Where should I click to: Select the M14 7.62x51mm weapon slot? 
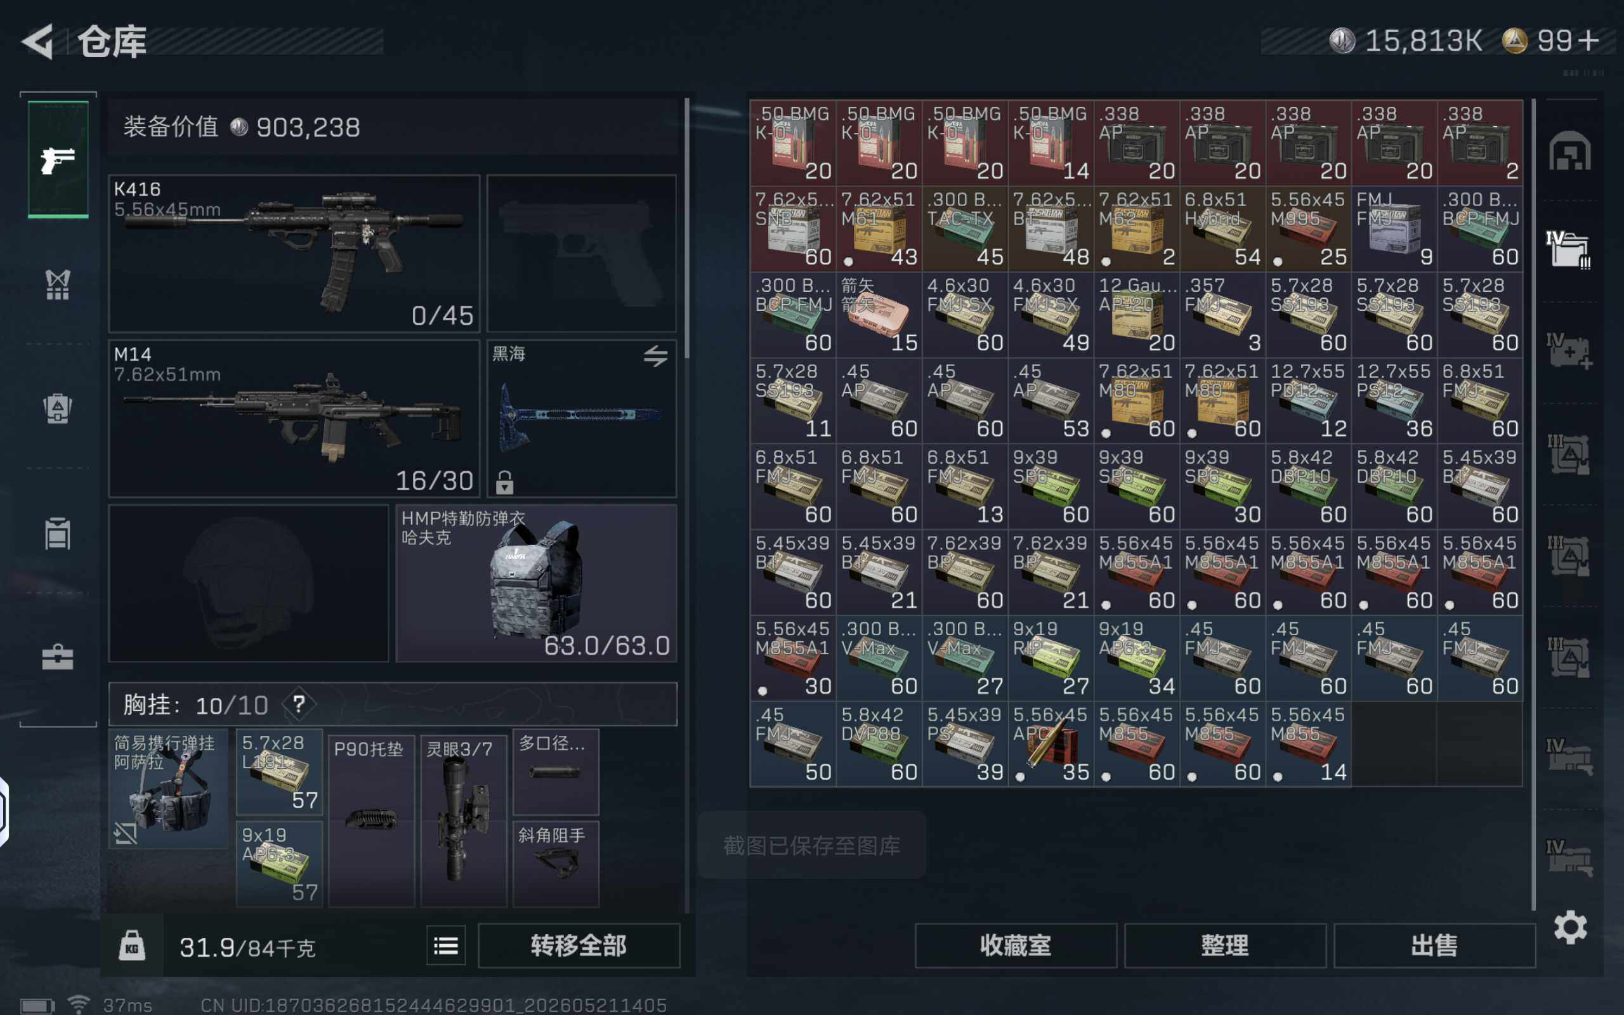[x=294, y=419]
